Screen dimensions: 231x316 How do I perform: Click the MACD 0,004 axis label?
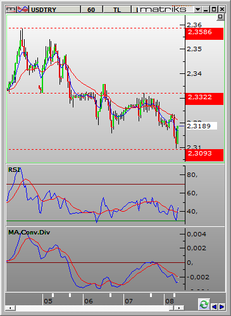(197, 234)
